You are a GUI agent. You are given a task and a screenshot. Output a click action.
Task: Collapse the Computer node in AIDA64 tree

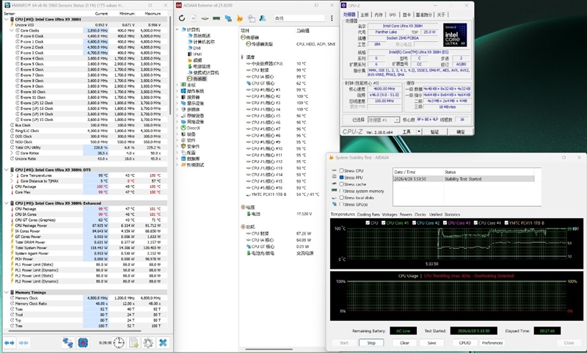coord(178,29)
